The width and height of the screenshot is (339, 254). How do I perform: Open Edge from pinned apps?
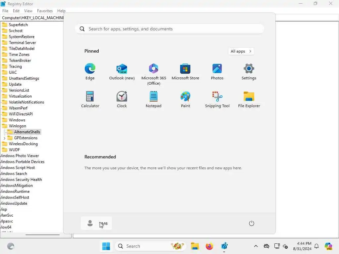click(x=90, y=71)
